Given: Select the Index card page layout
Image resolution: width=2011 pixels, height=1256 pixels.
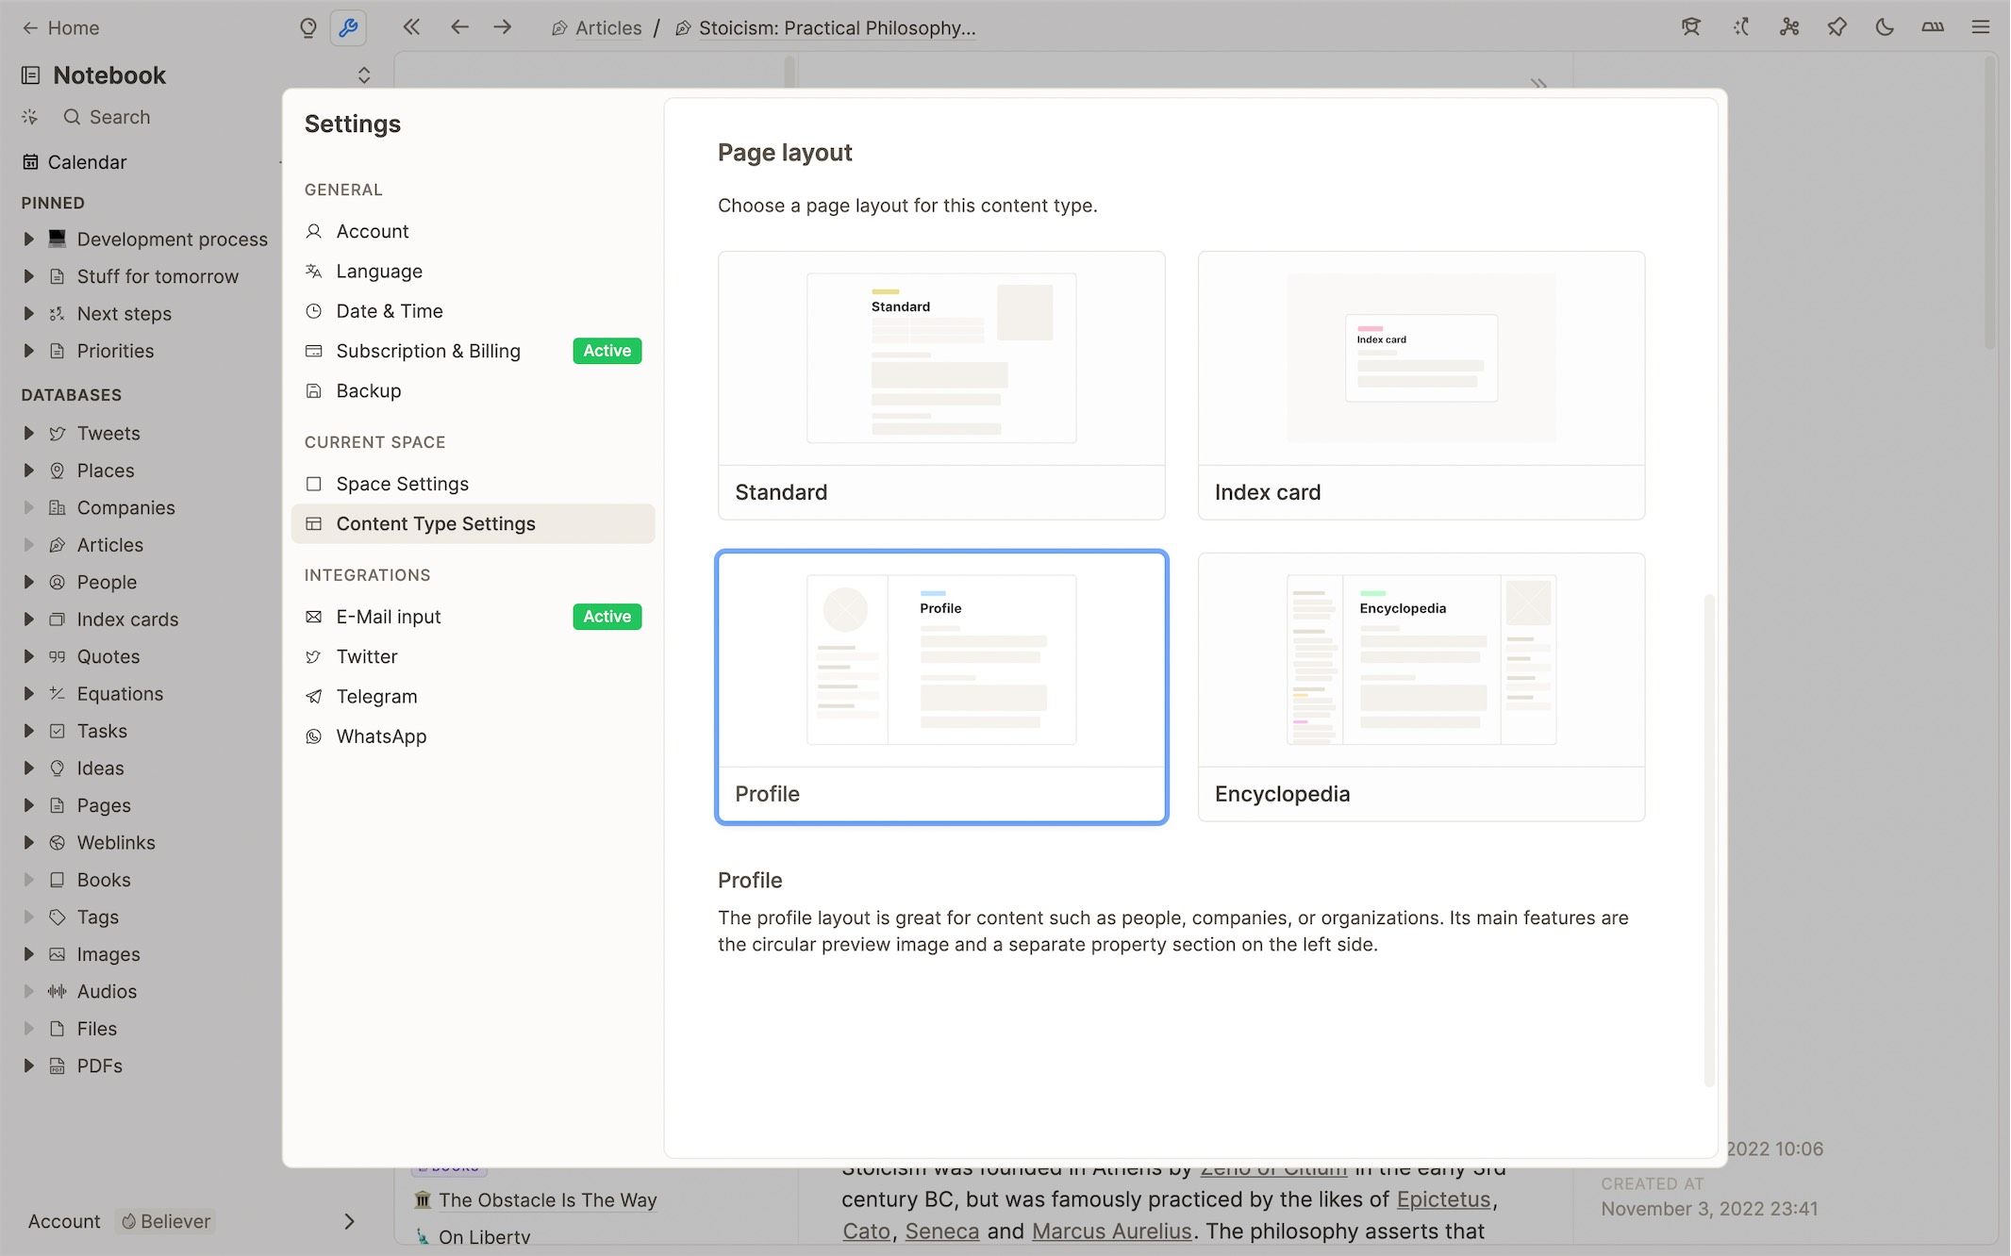Looking at the screenshot, I should (1421, 385).
